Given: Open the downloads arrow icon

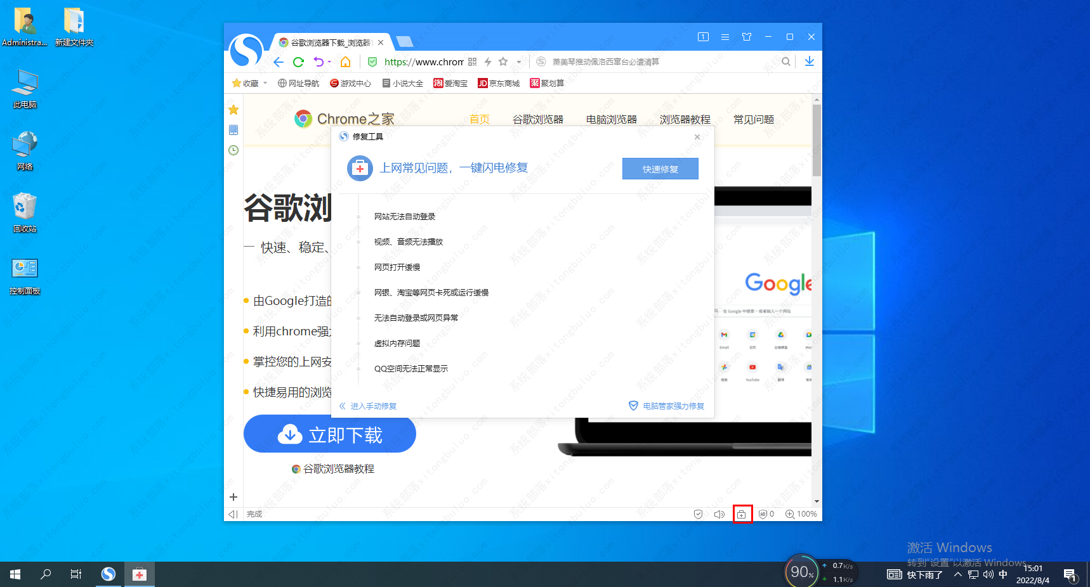Looking at the screenshot, I should 810,61.
